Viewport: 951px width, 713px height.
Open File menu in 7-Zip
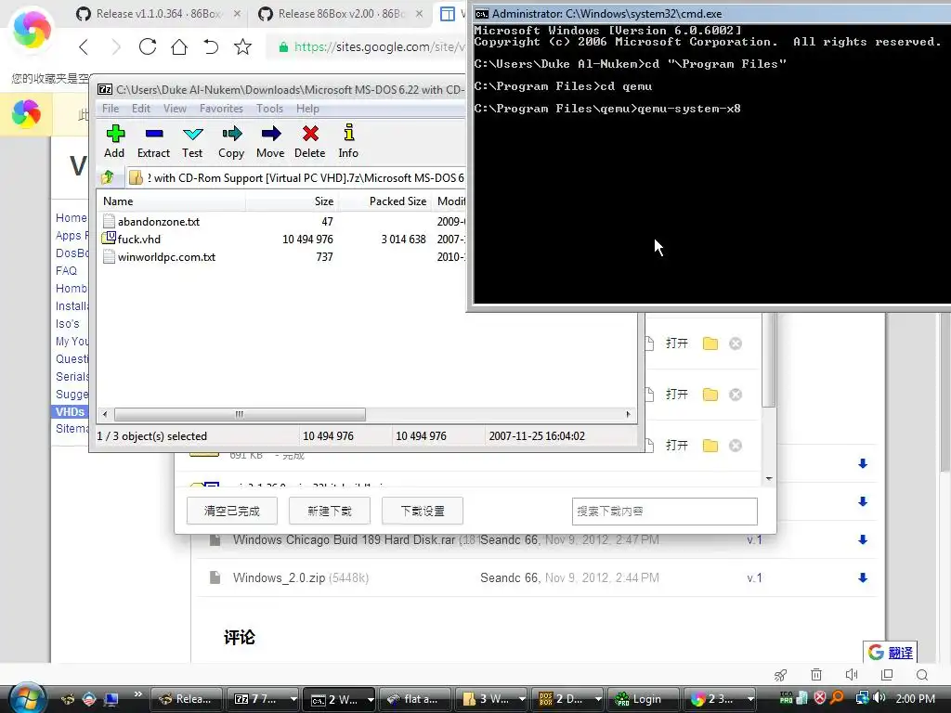tap(111, 109)
